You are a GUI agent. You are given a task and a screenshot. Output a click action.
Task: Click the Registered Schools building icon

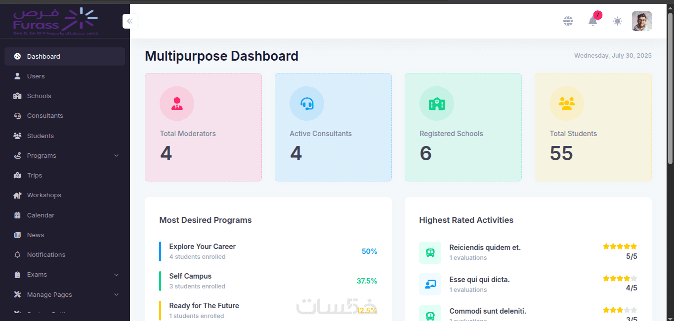tap(437, 104)
